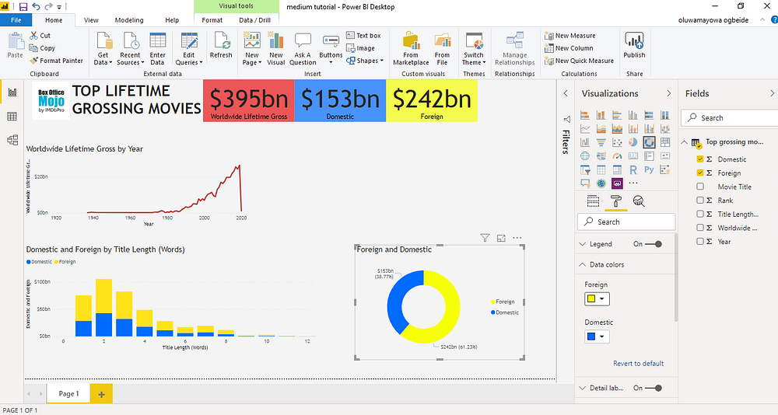Click the donut visual filter icon
Image resolution: width=778 pixels, height=415 pixels.
pos(485,238)
